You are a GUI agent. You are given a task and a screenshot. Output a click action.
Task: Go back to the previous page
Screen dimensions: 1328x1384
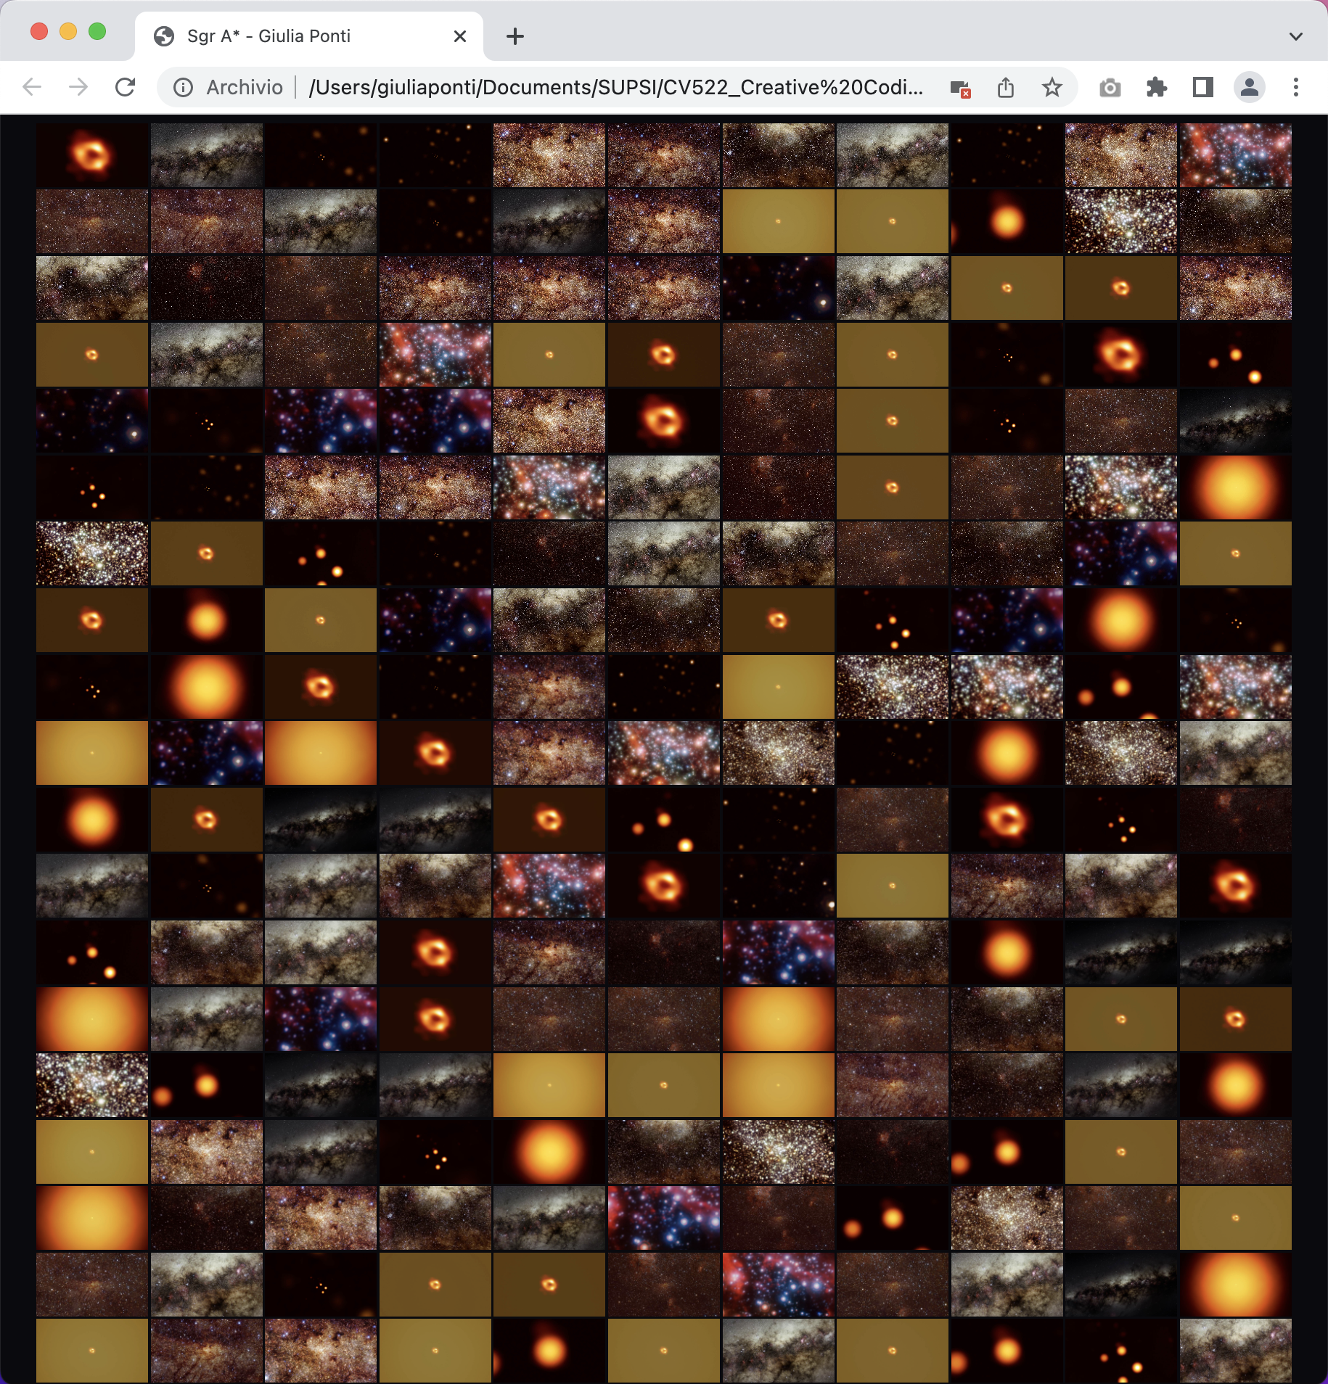point(32,88)
